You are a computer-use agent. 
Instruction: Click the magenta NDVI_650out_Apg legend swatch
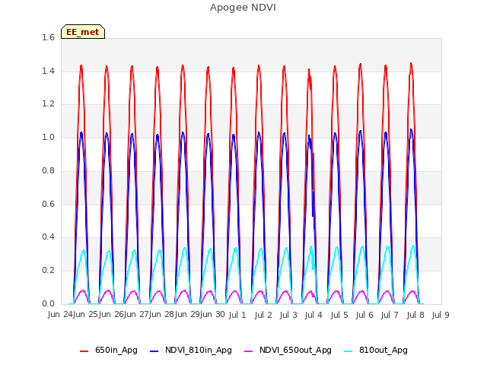click(249, 351)
